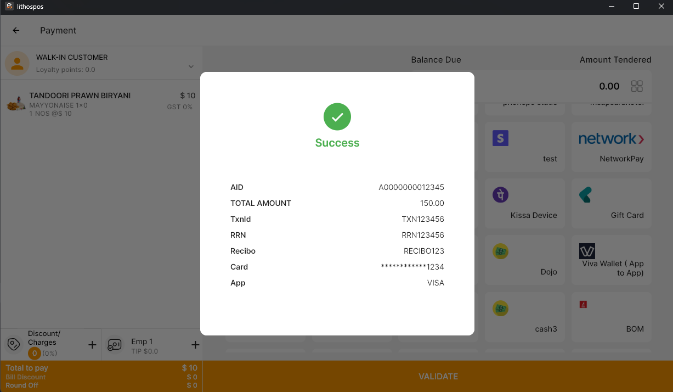Image resolution: width=673 pixels, height=392 pixels.
Task: Click the green success checkmark icon
Action: click(x=337, y=117)
